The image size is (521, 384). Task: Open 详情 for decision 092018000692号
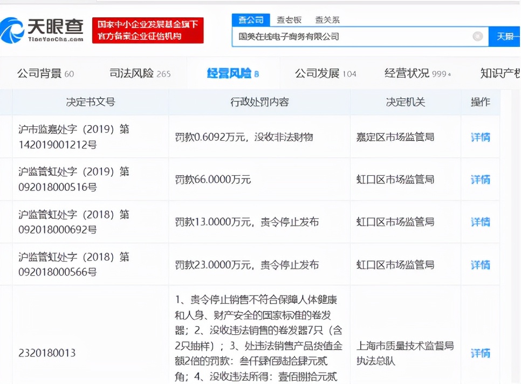[x=479, y=222]
